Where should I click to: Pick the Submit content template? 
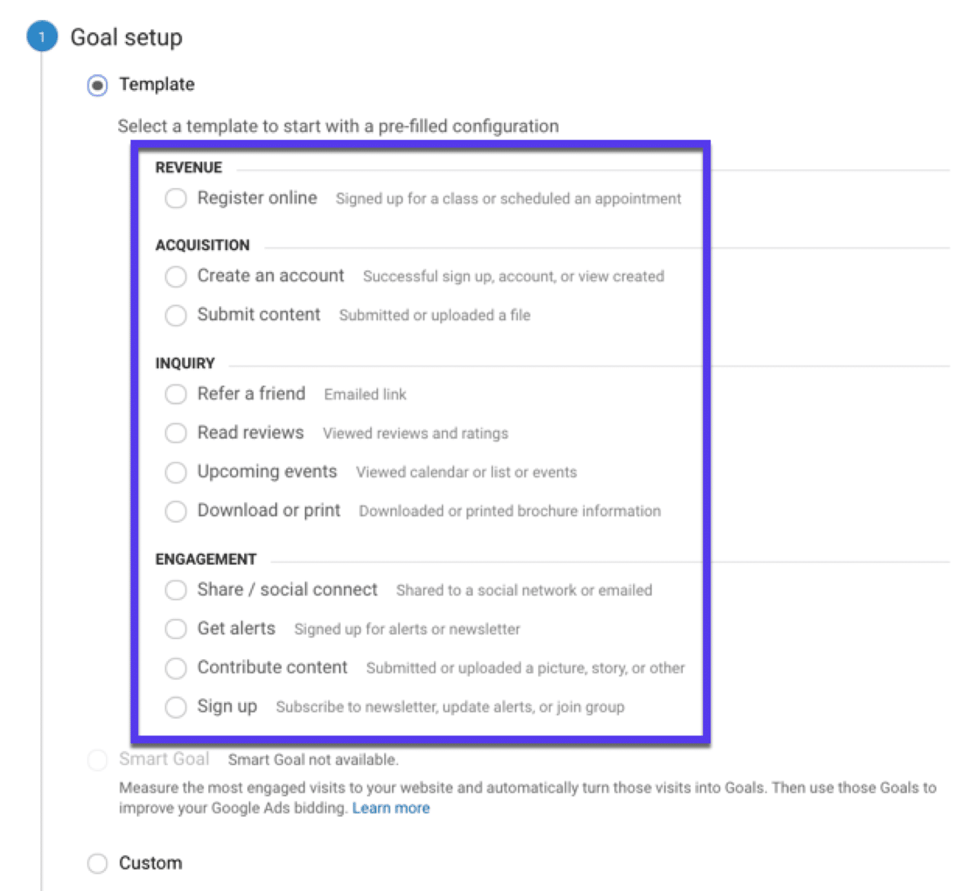click(175, 315)
